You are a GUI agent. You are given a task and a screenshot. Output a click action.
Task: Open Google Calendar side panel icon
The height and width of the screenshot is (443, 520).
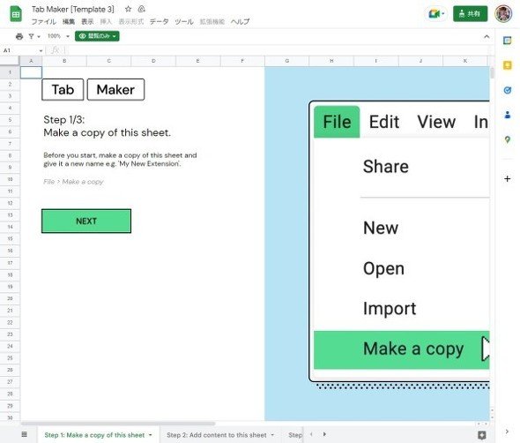[507, 41]
